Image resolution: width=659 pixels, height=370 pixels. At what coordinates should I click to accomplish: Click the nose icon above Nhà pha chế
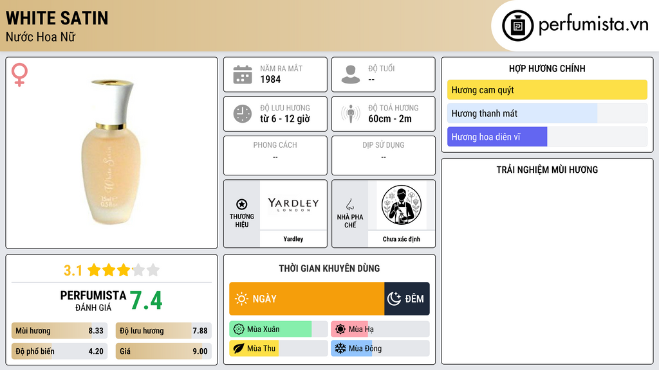click(349, 204)
